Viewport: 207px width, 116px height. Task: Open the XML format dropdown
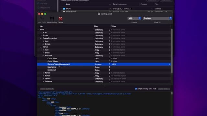point(134,18)
